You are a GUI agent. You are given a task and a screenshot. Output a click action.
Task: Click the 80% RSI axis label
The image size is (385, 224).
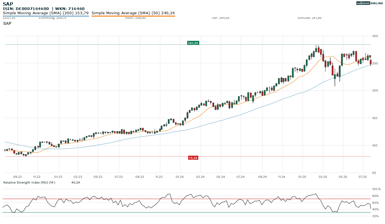[x=376, y=196]
